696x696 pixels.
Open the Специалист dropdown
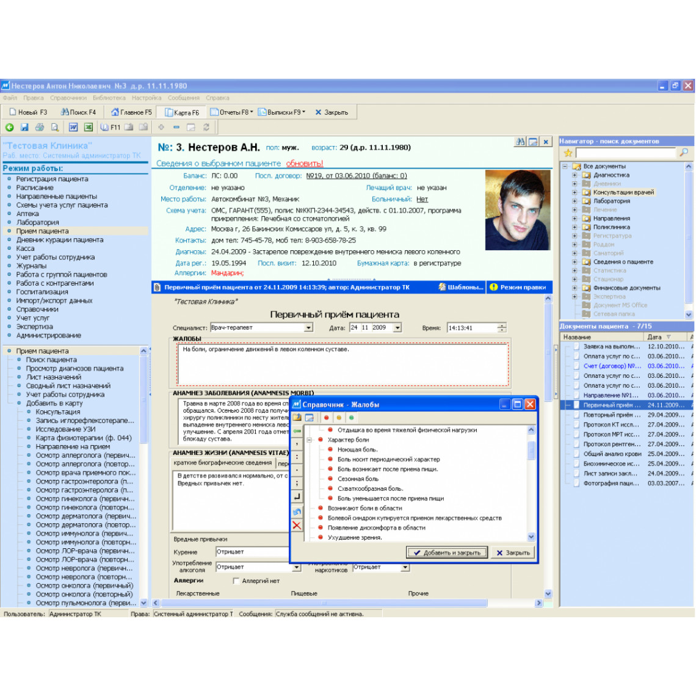click(308, 328)
